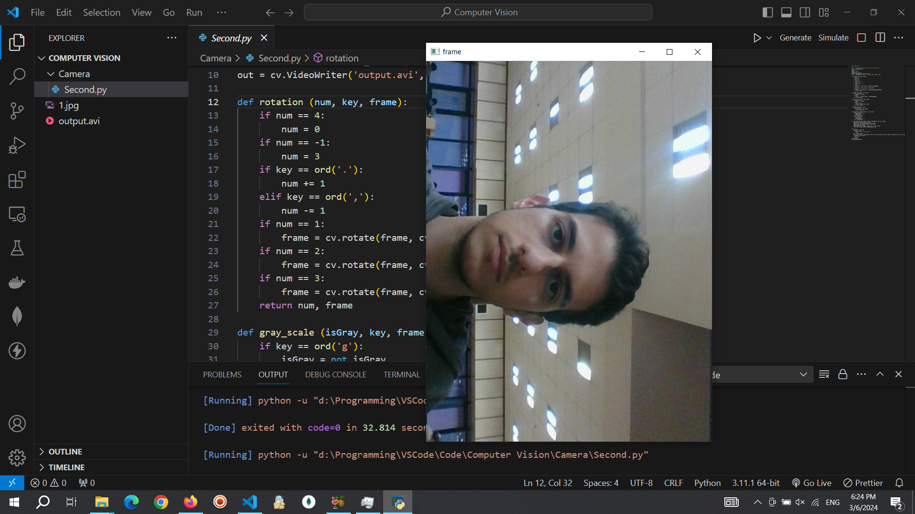
Task: Toggle the primary side bar
Action: coord(767,12)
